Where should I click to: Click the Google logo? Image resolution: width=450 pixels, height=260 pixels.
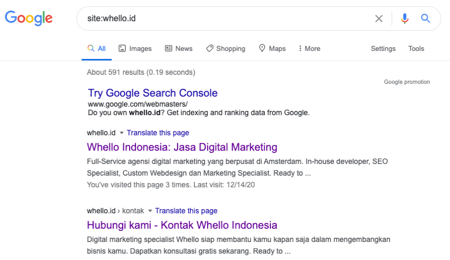point(29,19)
